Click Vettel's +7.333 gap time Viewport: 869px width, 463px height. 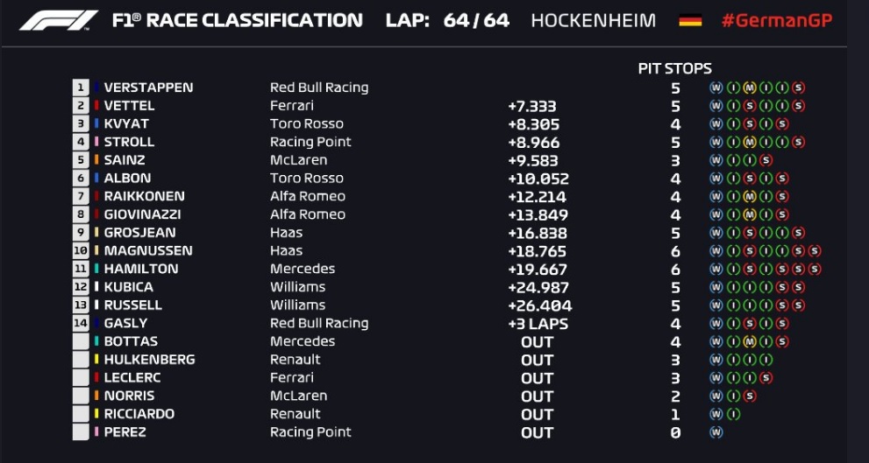[x=532, y=106]
